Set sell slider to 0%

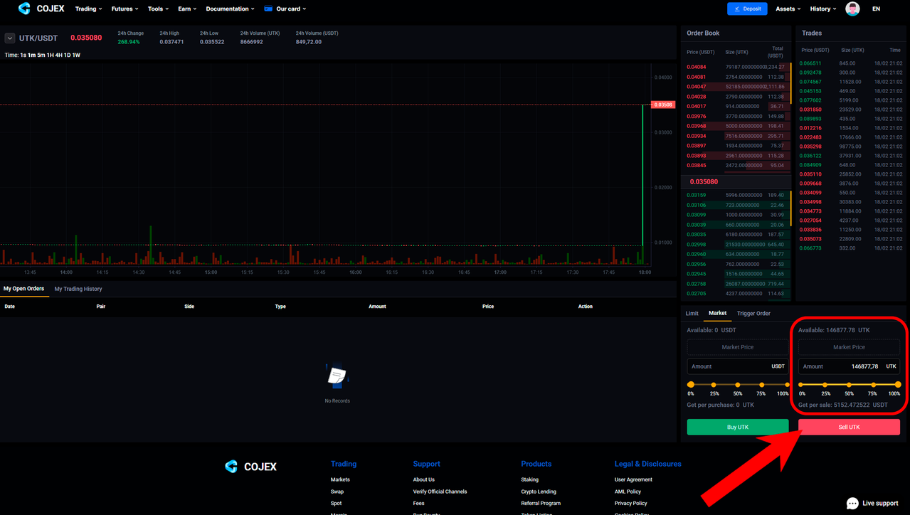pos(802,385)
